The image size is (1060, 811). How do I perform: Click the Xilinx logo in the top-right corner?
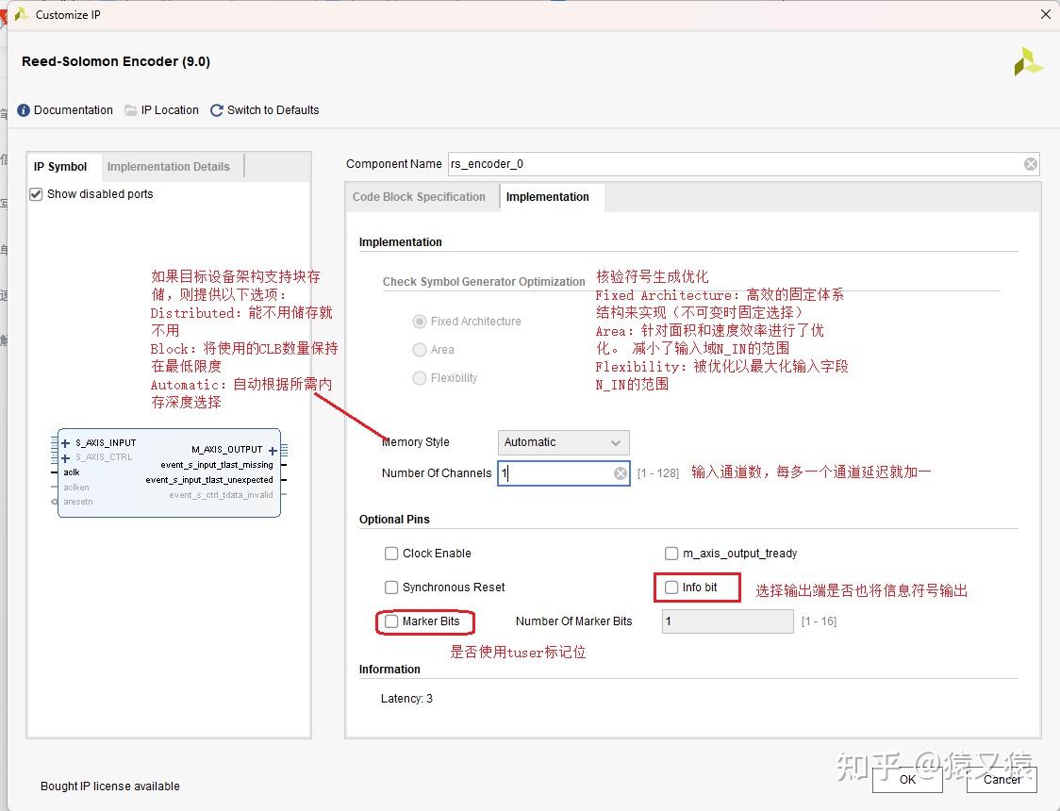[x=1028, y=60]
